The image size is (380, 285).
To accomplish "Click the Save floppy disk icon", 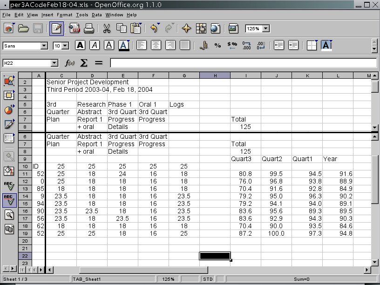I will 38,28.
